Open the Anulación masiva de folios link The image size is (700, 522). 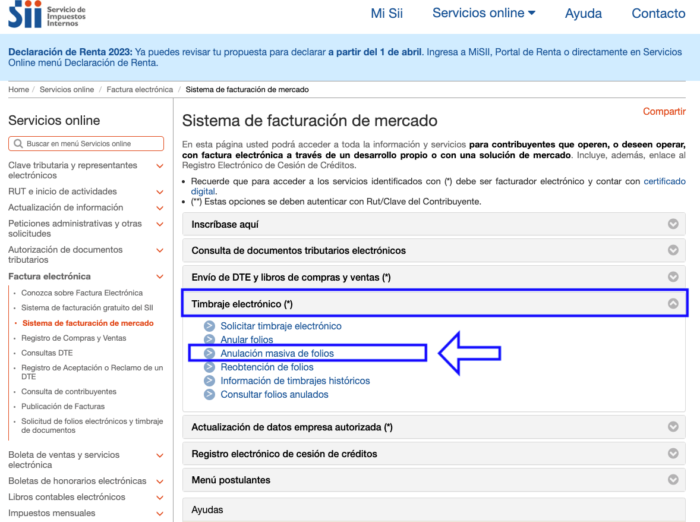point(277,353)
